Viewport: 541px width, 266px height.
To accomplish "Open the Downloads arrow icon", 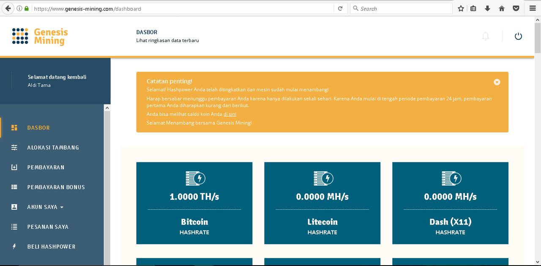I will [487, 8].
